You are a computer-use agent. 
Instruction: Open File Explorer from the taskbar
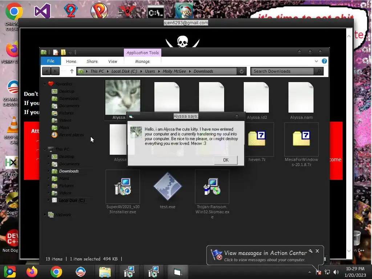coord(105,272)
